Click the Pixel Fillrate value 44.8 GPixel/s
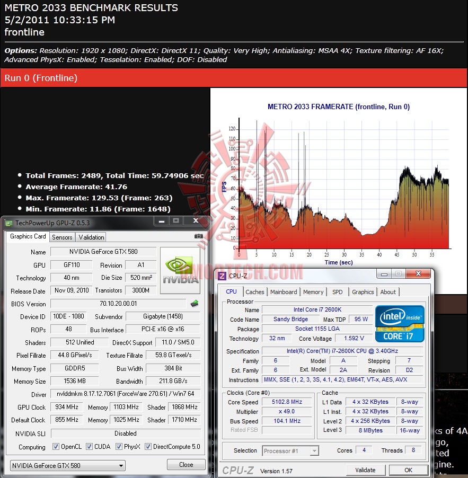Screen dimensions: 468x478 click(75, 355)
